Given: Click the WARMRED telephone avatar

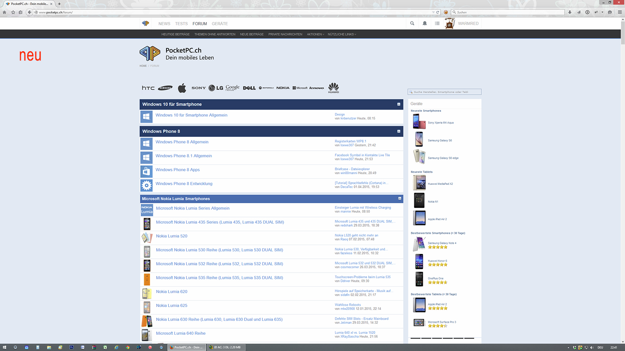Looking at the screenshot, I should click(450, 24).
